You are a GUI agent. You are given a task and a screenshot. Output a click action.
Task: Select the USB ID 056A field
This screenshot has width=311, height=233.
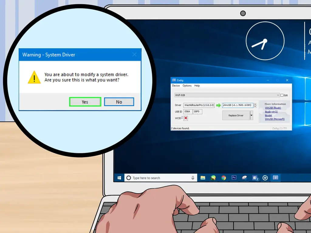click(x=188, y=112)
